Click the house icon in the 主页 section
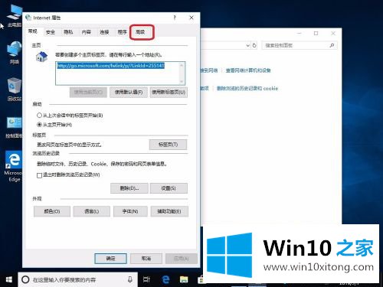Screen dimensions: 383x287 [42, 57]
